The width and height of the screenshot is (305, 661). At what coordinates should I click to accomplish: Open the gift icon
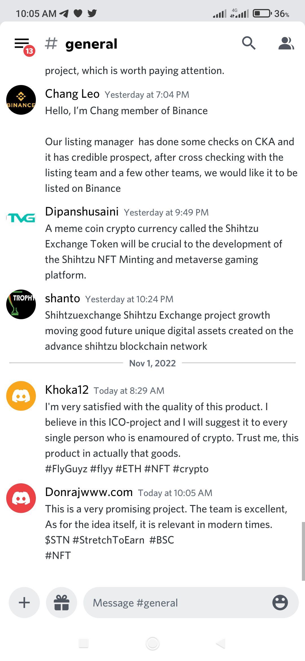[62, 603]
